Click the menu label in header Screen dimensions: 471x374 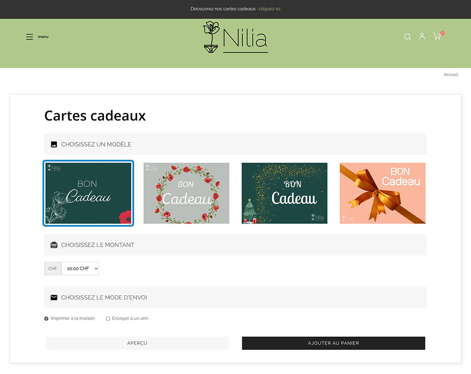43,37
